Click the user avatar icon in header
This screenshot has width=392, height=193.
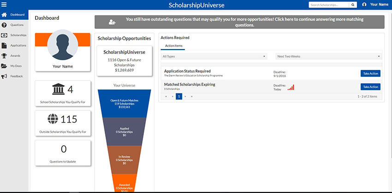pos(364,5)
